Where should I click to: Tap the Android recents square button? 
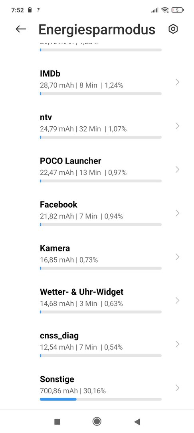(57, 421)
